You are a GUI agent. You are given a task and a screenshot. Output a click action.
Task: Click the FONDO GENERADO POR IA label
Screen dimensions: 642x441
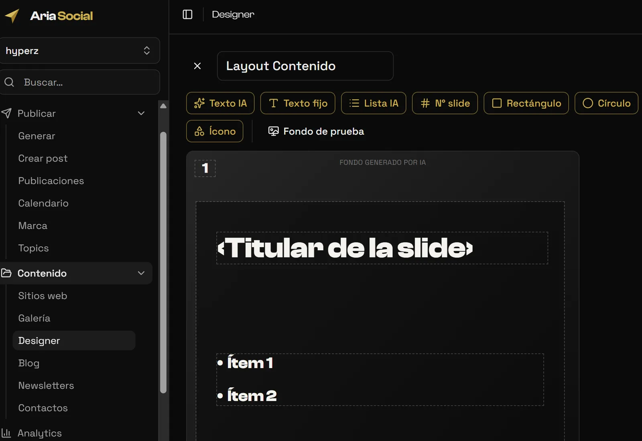click(x=383, y=162)
